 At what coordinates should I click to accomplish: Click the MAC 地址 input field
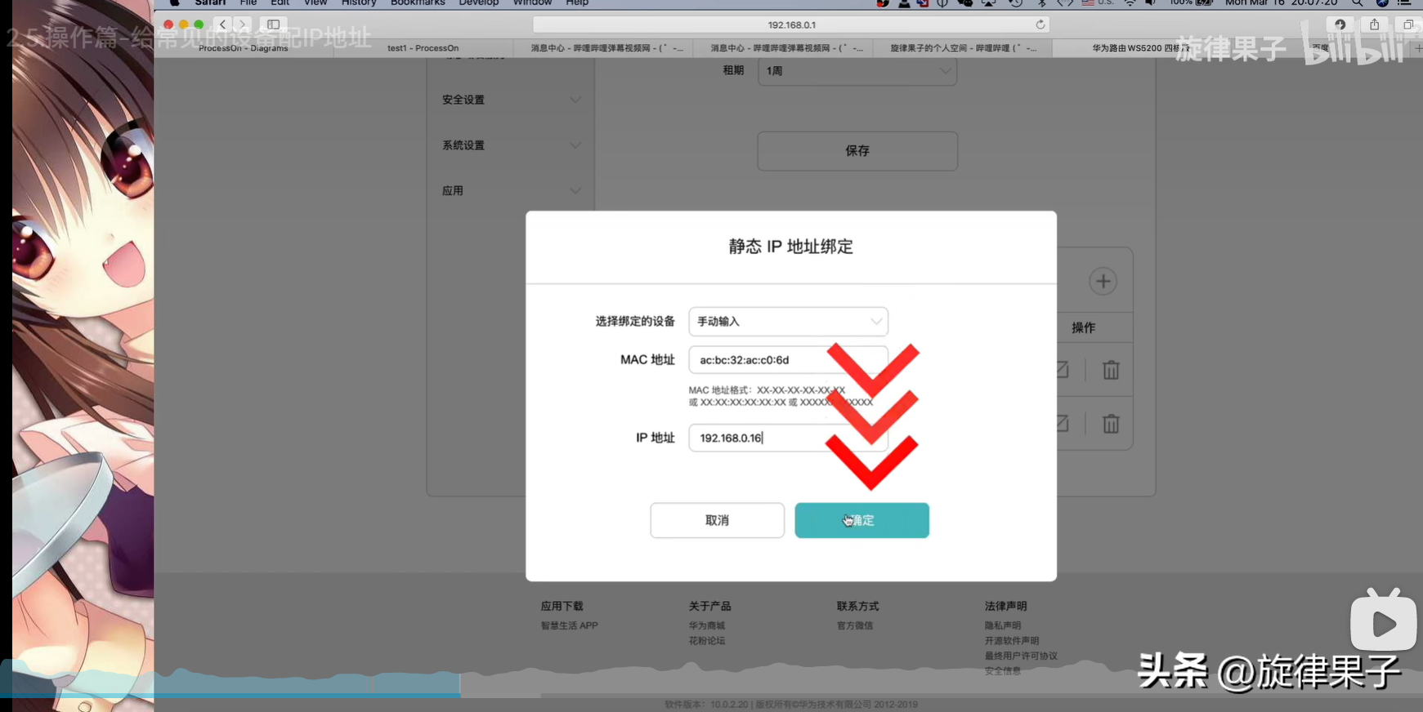coord(760,360)
